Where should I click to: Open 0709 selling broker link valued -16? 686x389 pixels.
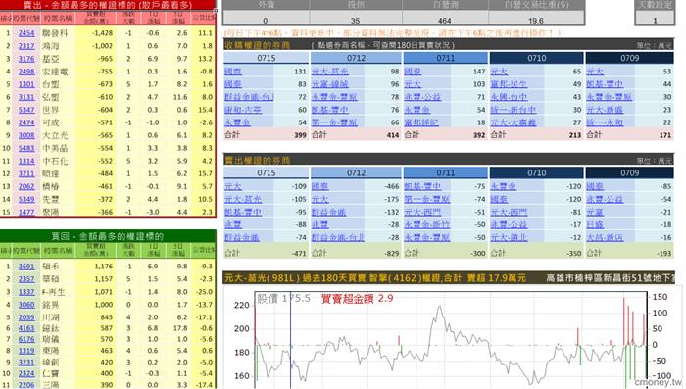(605, 237)
